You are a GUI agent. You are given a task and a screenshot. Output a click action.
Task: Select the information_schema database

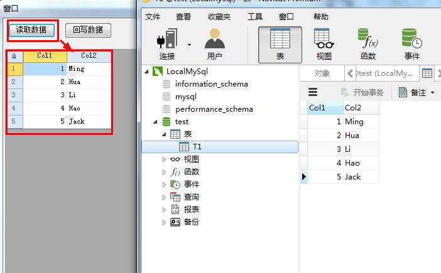(x=211, y=84)
